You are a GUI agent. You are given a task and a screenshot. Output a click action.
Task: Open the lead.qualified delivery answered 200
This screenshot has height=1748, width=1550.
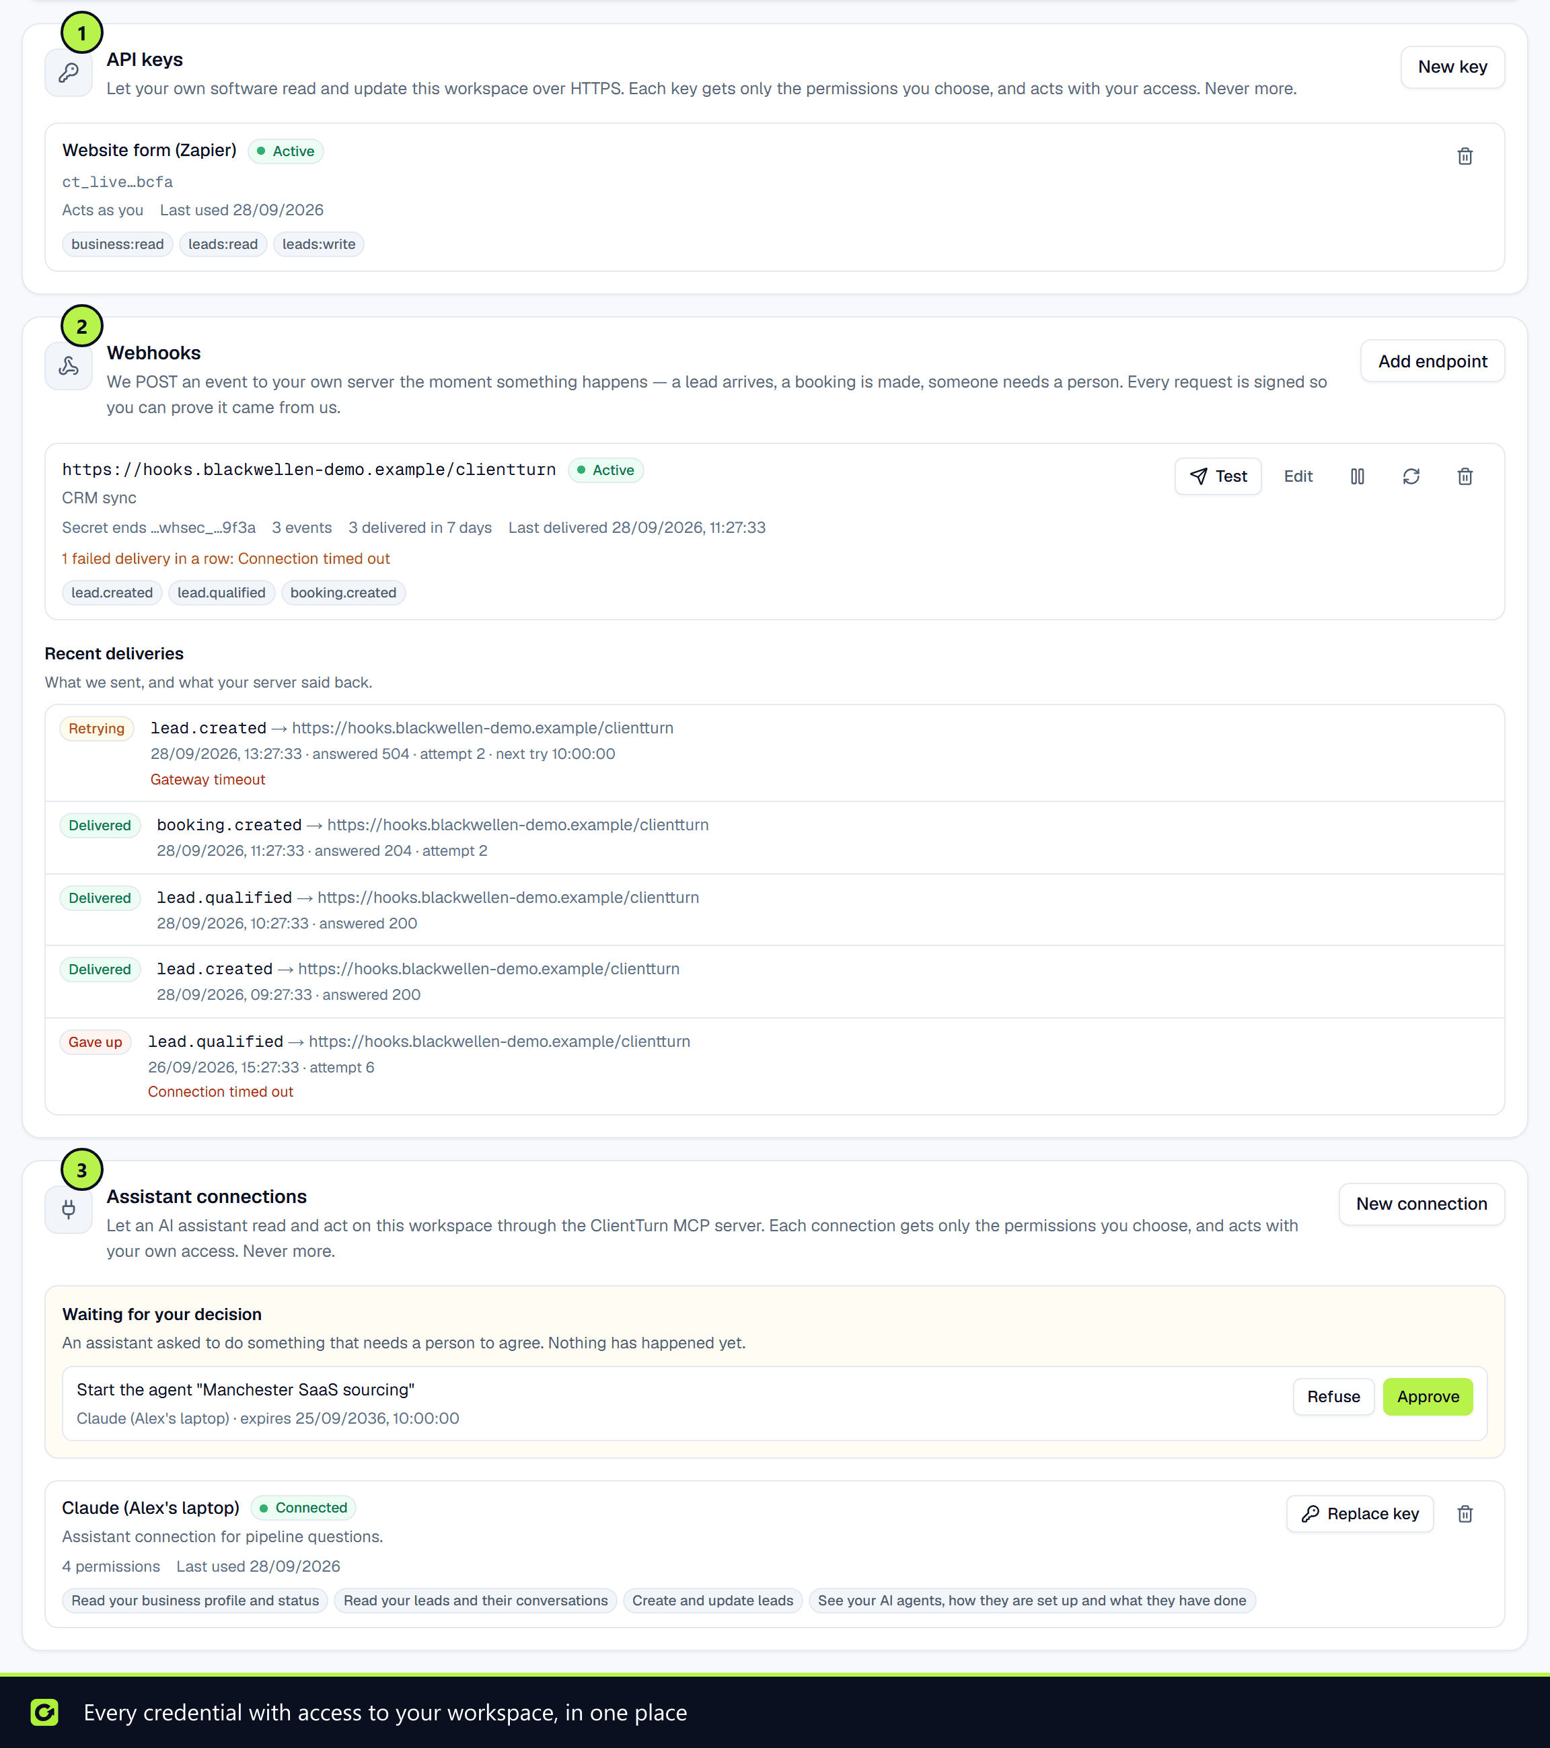[x=774, y=910]
